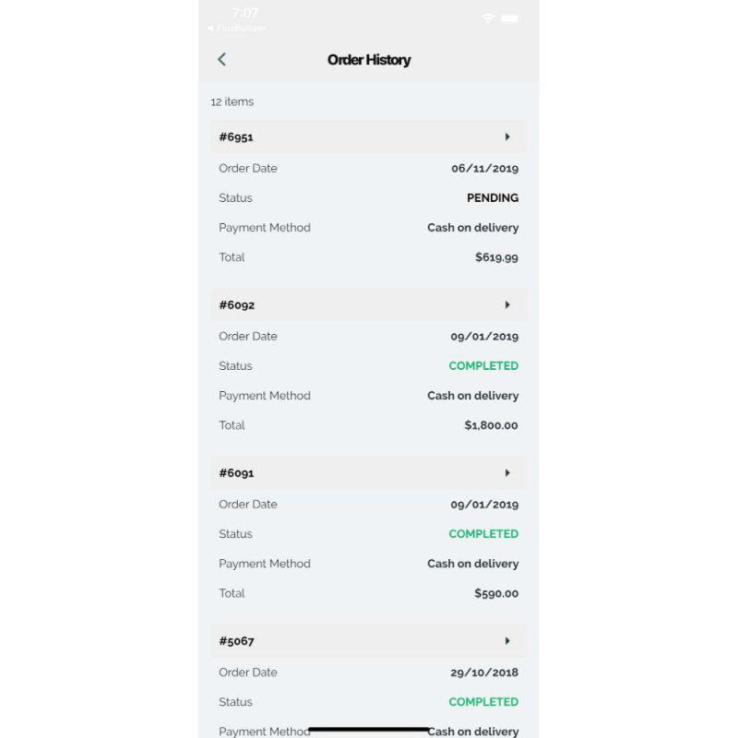Tap the chevron on order #6951
The image size is (738, 738).
coord(508,137)
